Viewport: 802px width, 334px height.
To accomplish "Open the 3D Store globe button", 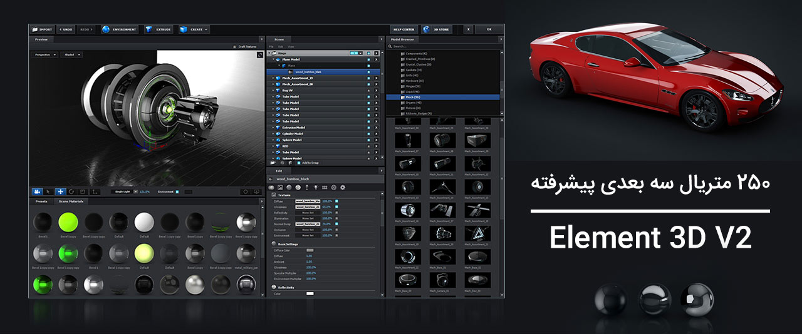I will [437, 29].
